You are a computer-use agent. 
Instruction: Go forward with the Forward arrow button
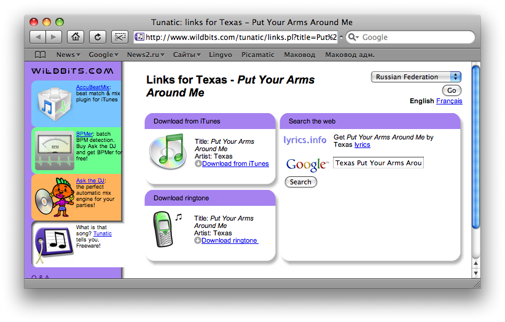[54, 37]
